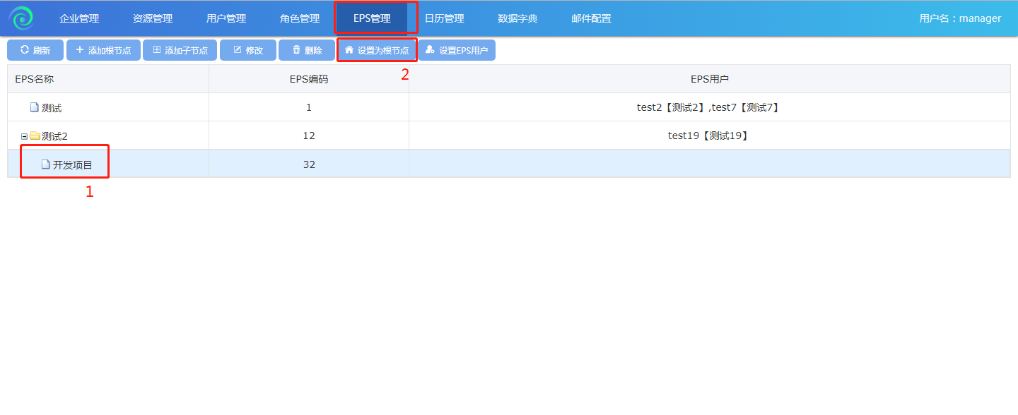Click the test19【测试19】 cell
The width and height of the screenshot is (1018, 415).
(x=710, y=136)
